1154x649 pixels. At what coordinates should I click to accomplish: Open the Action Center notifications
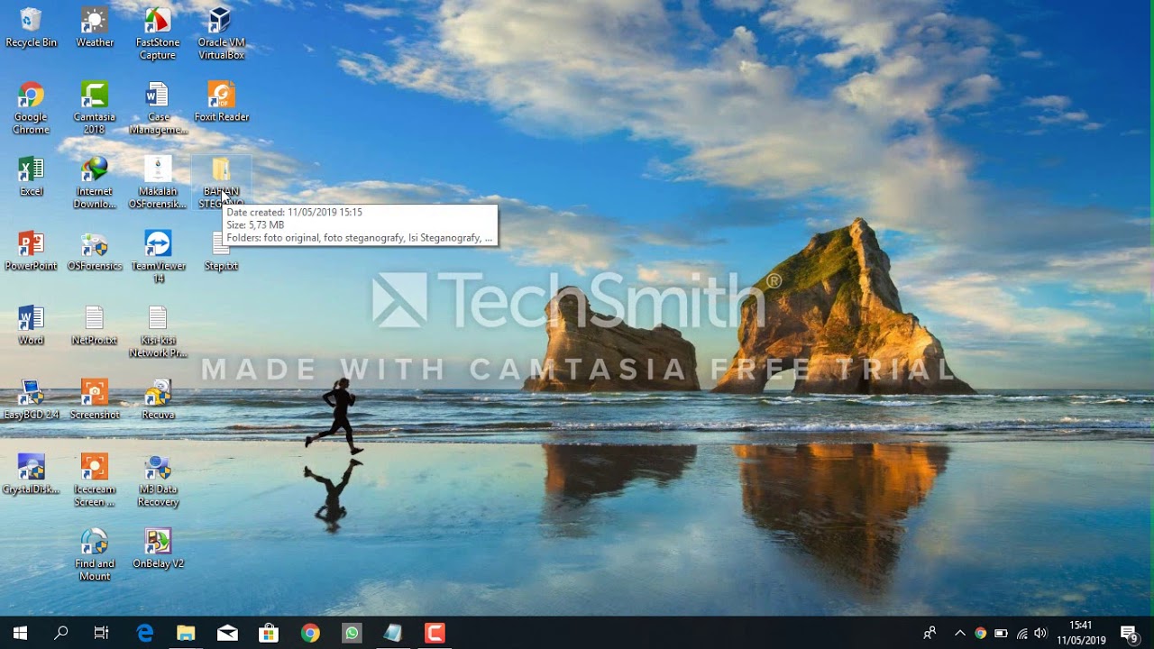(x=1129, y=633)
